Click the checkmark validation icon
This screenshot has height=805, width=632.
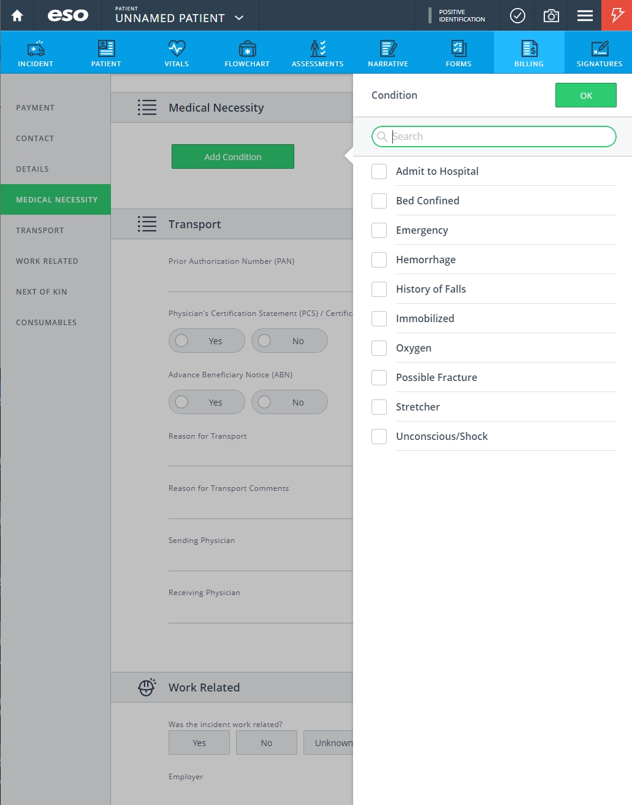tap(517, 15)
